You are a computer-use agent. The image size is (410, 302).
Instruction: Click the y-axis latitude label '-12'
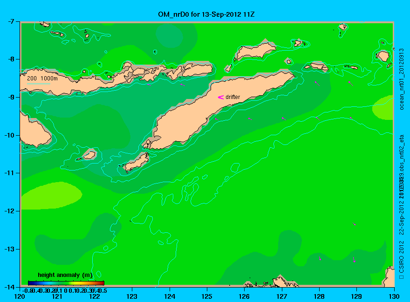click(x=9, y=211)
